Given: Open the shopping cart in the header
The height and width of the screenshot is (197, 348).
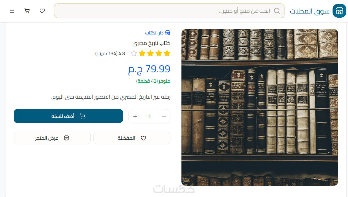Looking at the screenshot, I should pos(27,11).
